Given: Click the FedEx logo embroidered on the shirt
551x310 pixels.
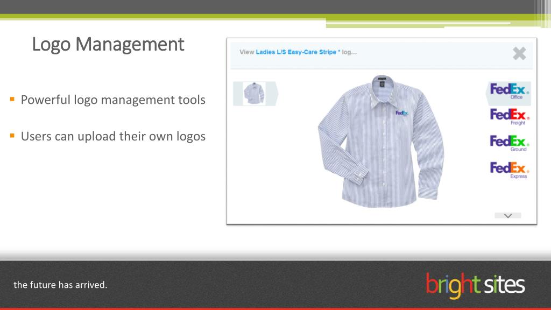Looking at the screenshot, I should [x=401, y=113].
